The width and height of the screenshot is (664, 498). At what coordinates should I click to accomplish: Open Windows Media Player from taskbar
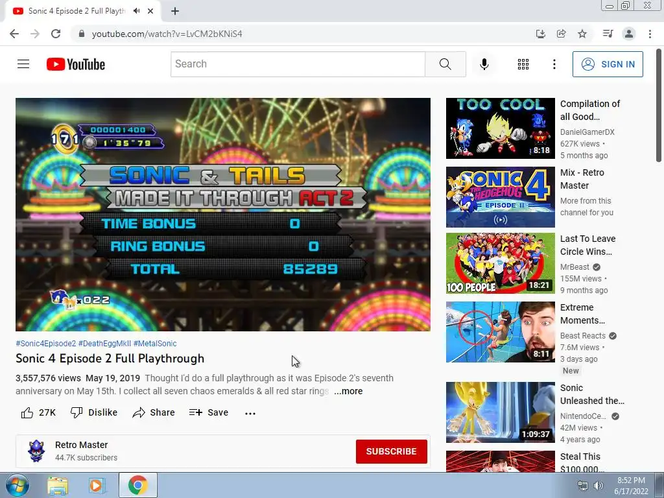pyautogui.click(x=97, y=486)
